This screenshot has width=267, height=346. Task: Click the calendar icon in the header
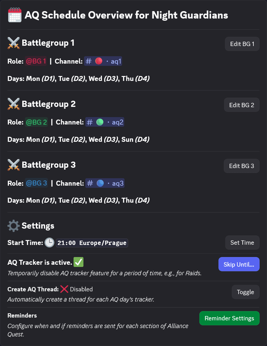click(x=15, y=15)
